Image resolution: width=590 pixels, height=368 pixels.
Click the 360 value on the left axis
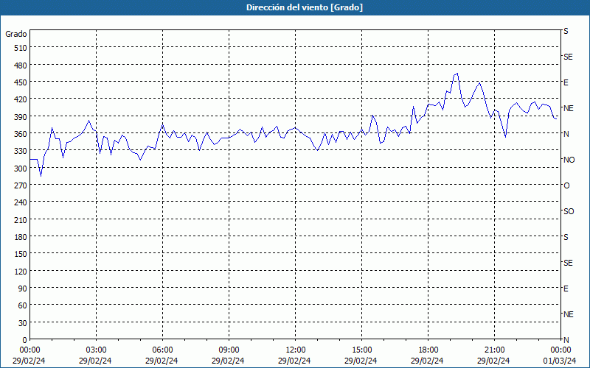21,134
